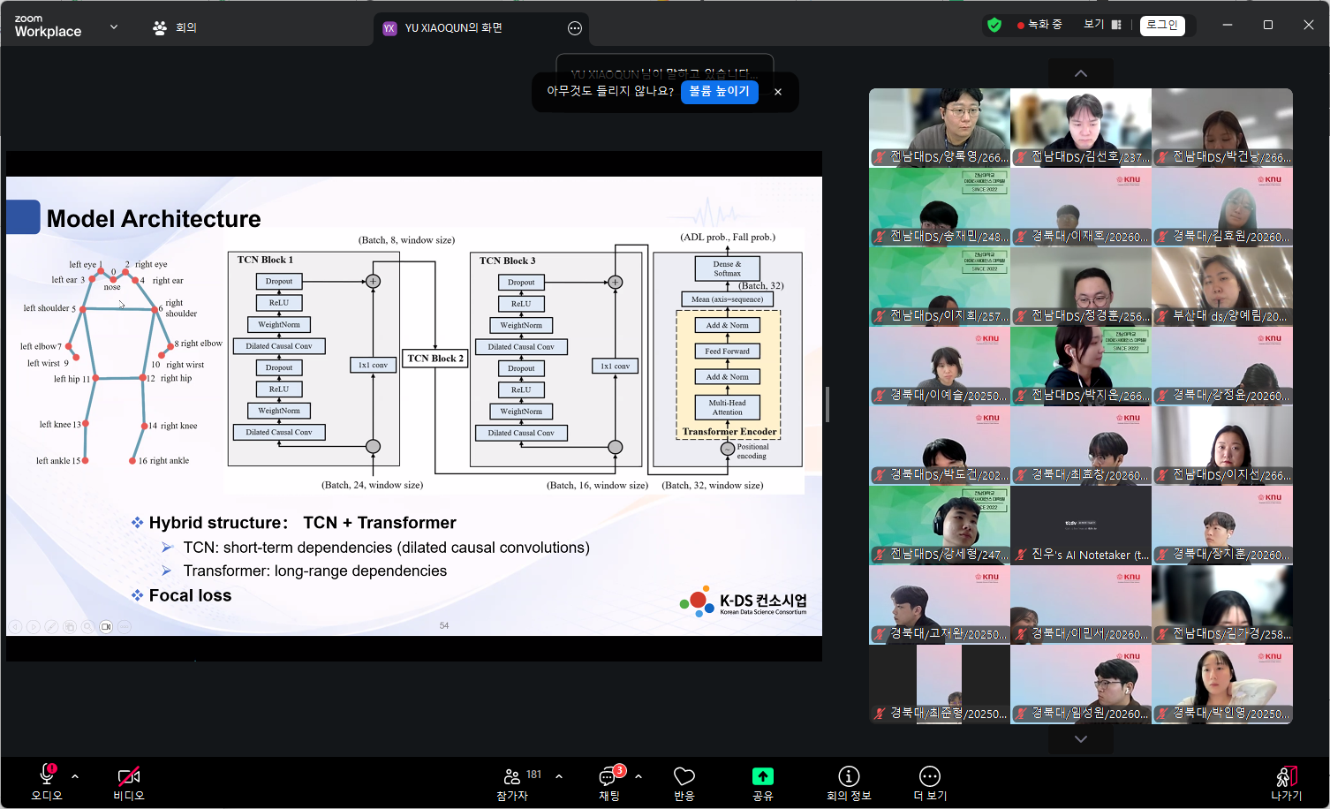Turn on the video camera
This screenshot has height=809, width=1330.
[128, 777]
